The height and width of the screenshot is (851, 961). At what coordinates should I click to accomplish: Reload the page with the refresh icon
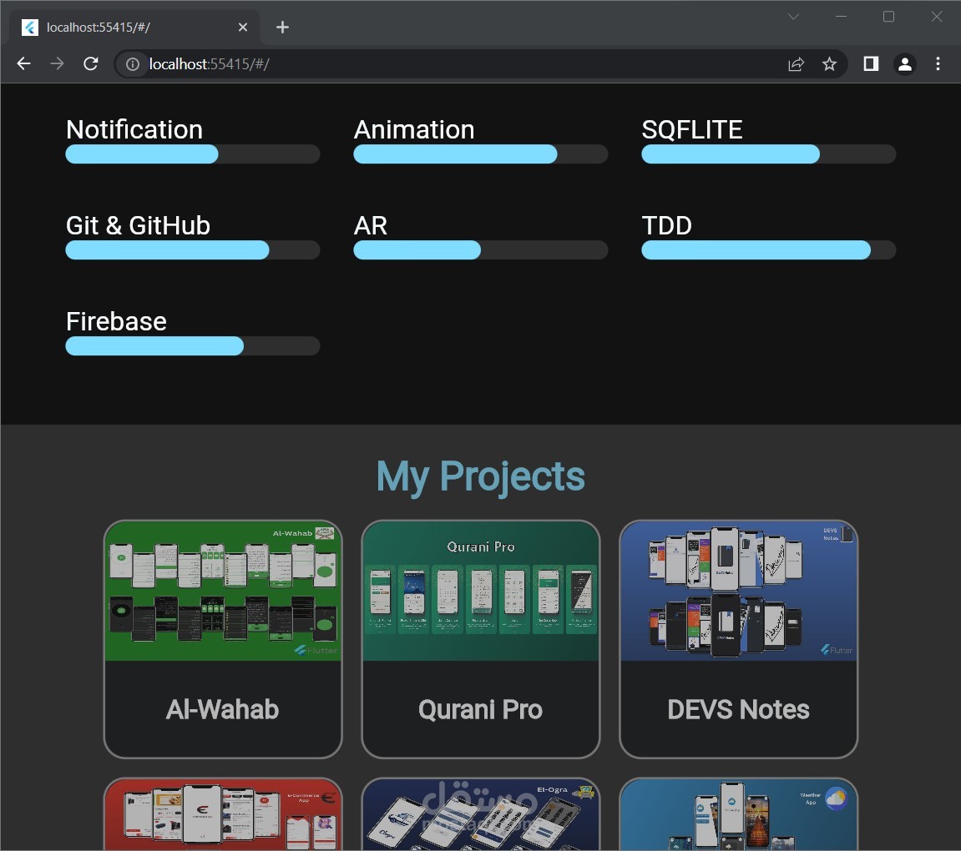(x=91, y=63)
